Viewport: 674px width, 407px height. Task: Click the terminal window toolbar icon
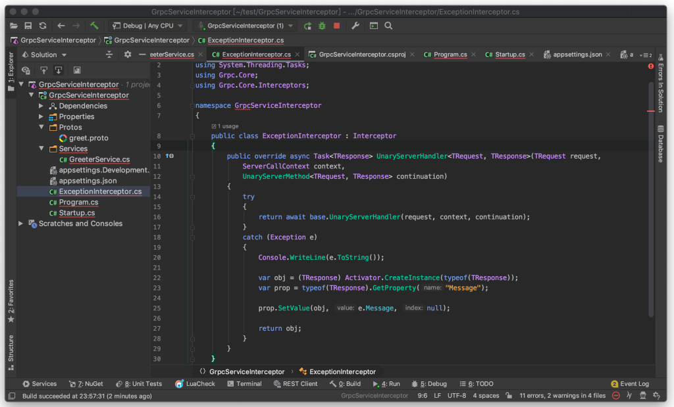(374, 26)
